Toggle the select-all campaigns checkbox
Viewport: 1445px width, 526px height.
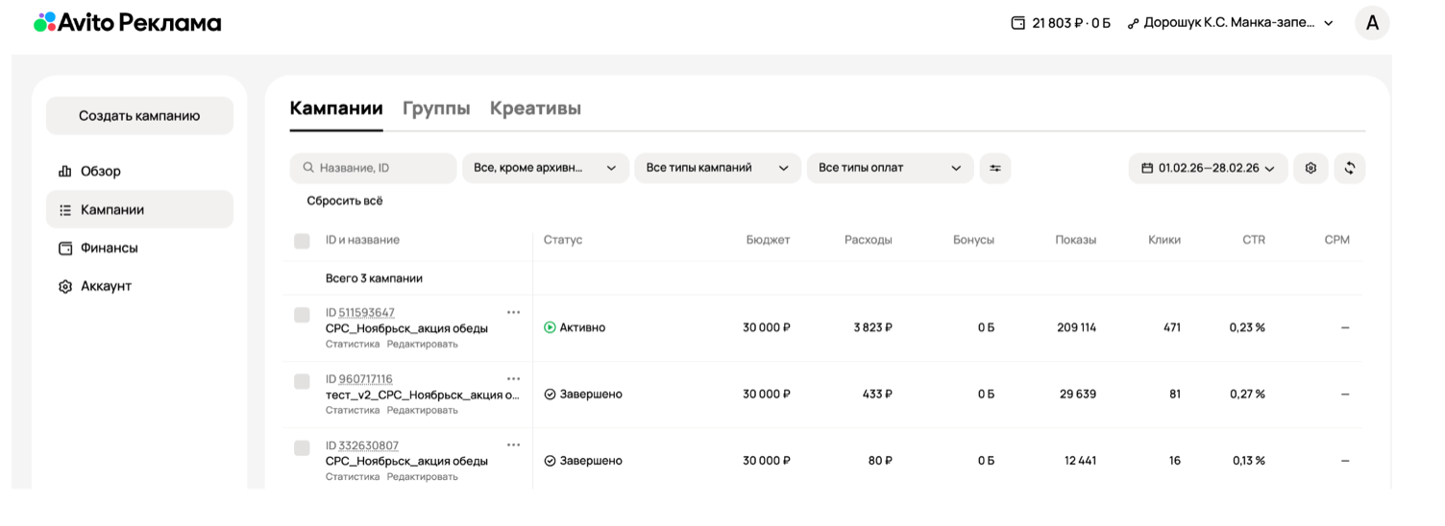click(302, 240)
